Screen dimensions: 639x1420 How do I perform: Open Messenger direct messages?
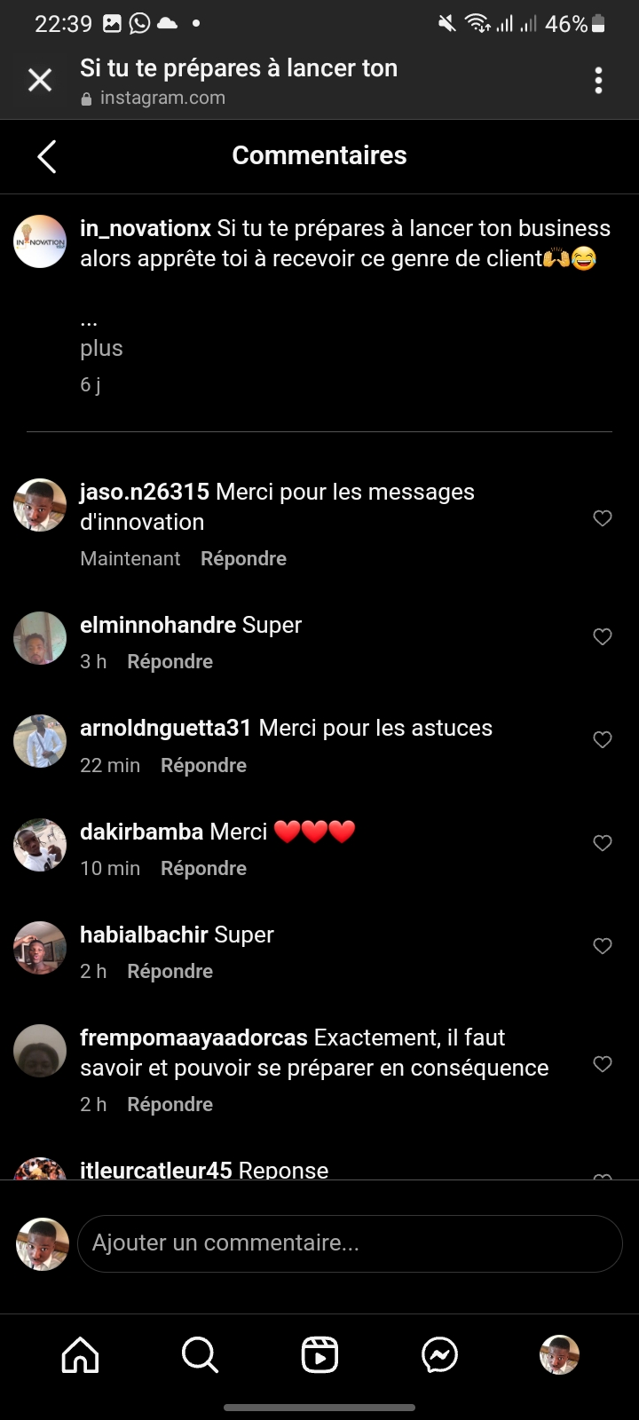pyautogui.click(x=439, y=1355)
